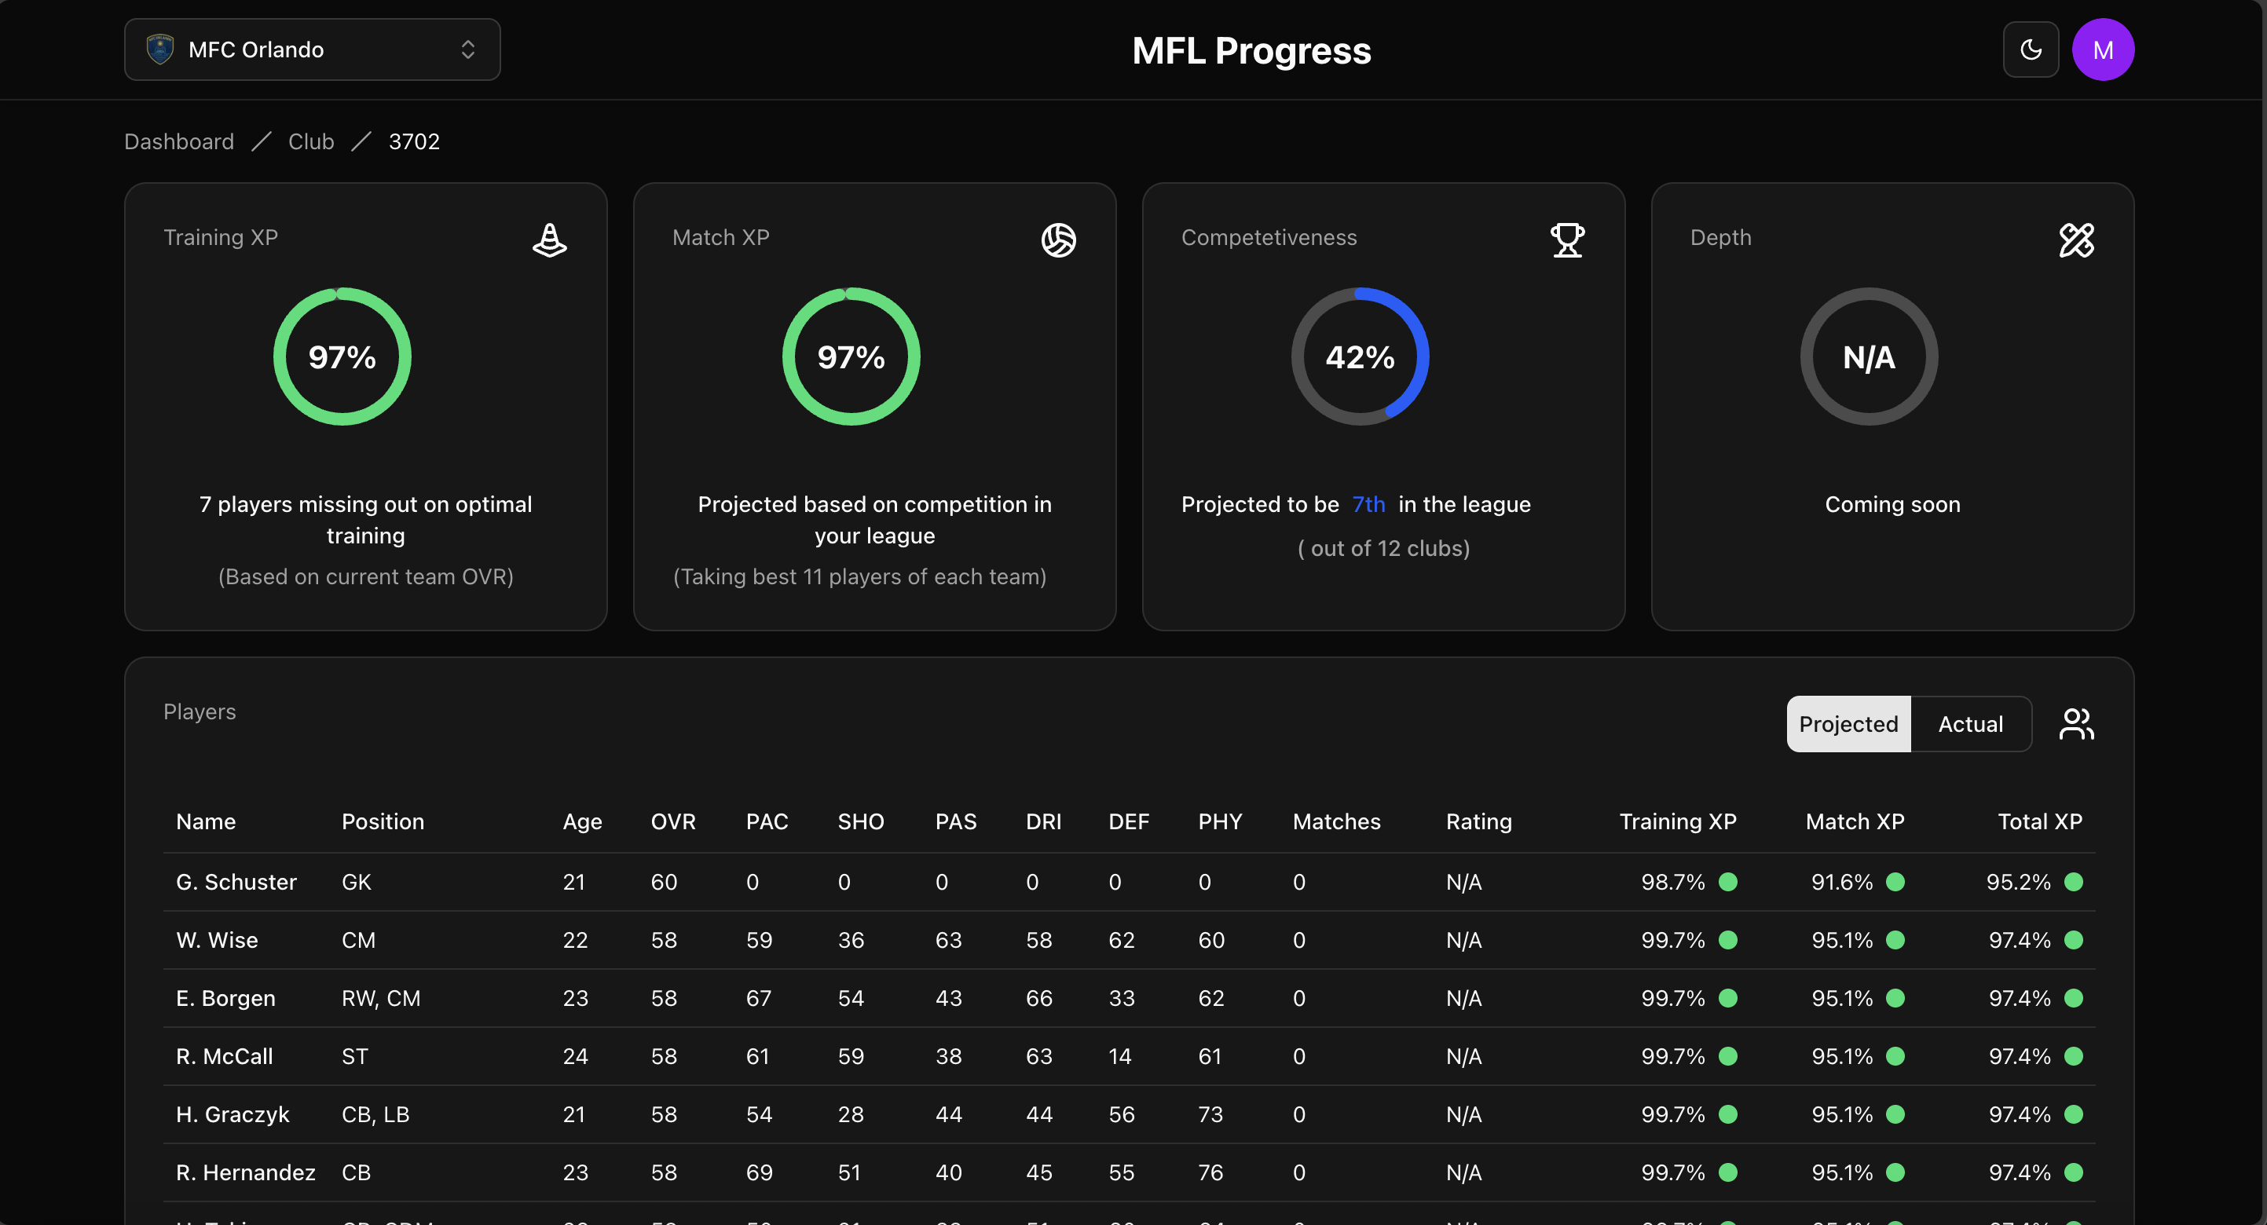Image resolution: width=2267 pixels, height=1225 pixels.
Task: Navigate to Dashboard in the breadcrumb
Action: (178, 141)
